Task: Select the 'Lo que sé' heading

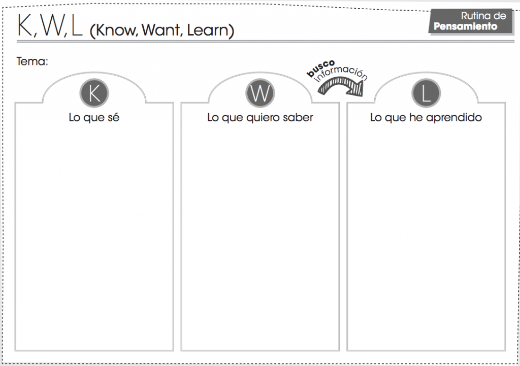Action: point(94,118)
